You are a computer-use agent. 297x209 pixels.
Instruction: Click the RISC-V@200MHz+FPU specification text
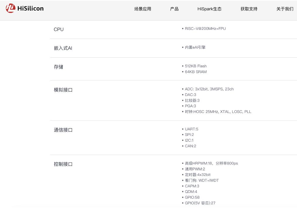[205, 29]
